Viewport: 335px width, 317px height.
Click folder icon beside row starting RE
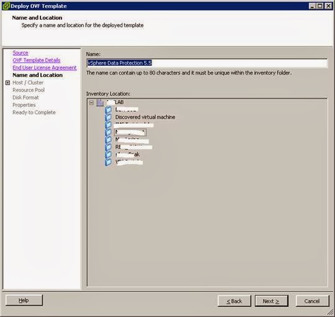pyautogui.click(x=108, y=147)
